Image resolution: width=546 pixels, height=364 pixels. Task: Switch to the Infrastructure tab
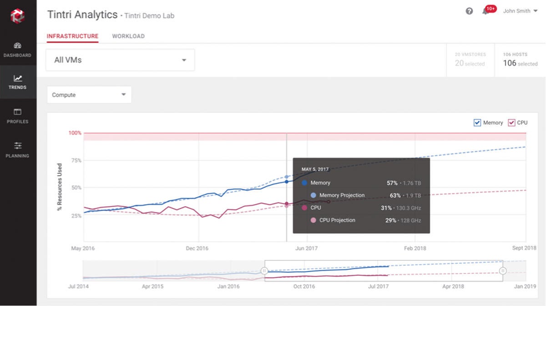(72, 36)
